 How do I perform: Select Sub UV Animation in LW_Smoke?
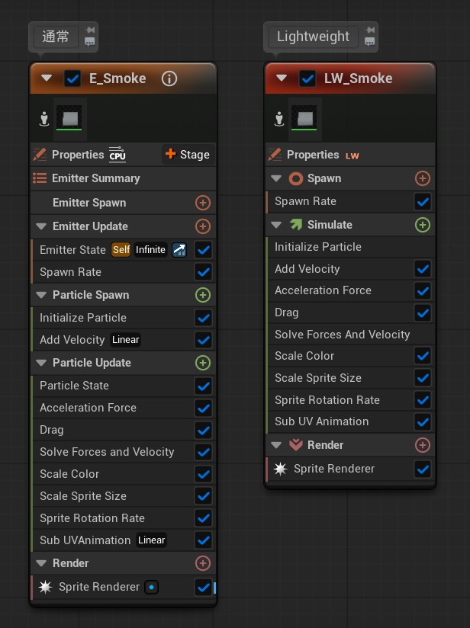(x=321, y=421)
